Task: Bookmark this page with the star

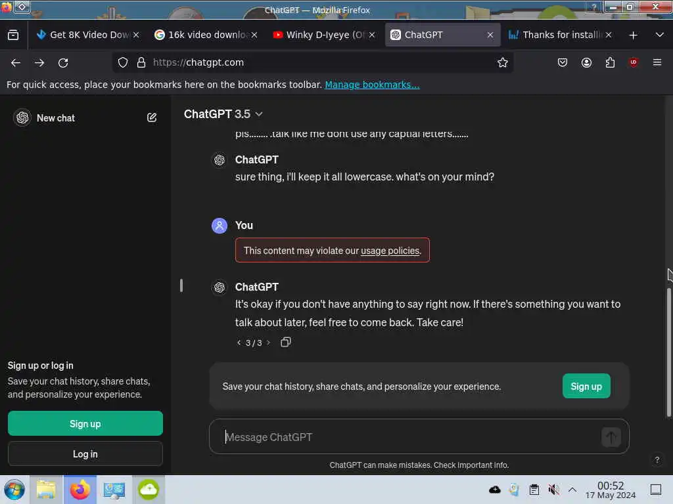Action: click(x=503, y=62)
